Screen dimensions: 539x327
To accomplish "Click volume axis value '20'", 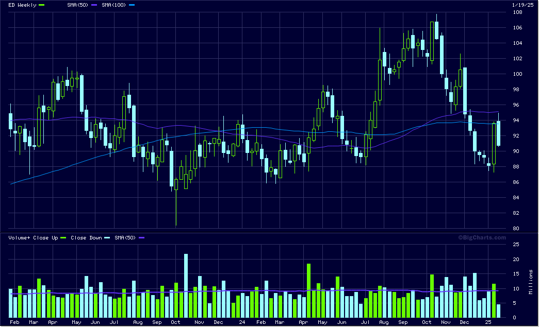I will tap(516, 260).
